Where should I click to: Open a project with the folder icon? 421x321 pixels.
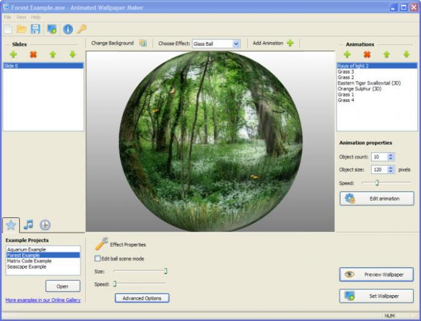pos(22,29)
